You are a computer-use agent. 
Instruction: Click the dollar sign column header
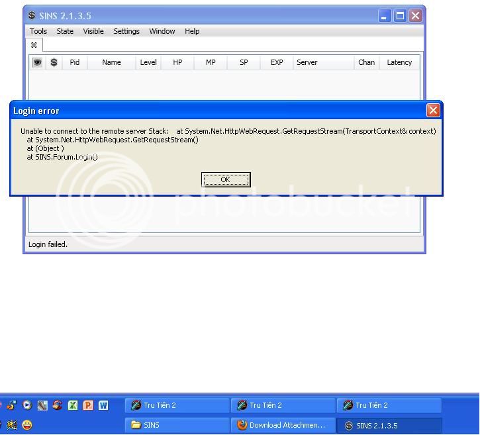click(x=54, y=62)
